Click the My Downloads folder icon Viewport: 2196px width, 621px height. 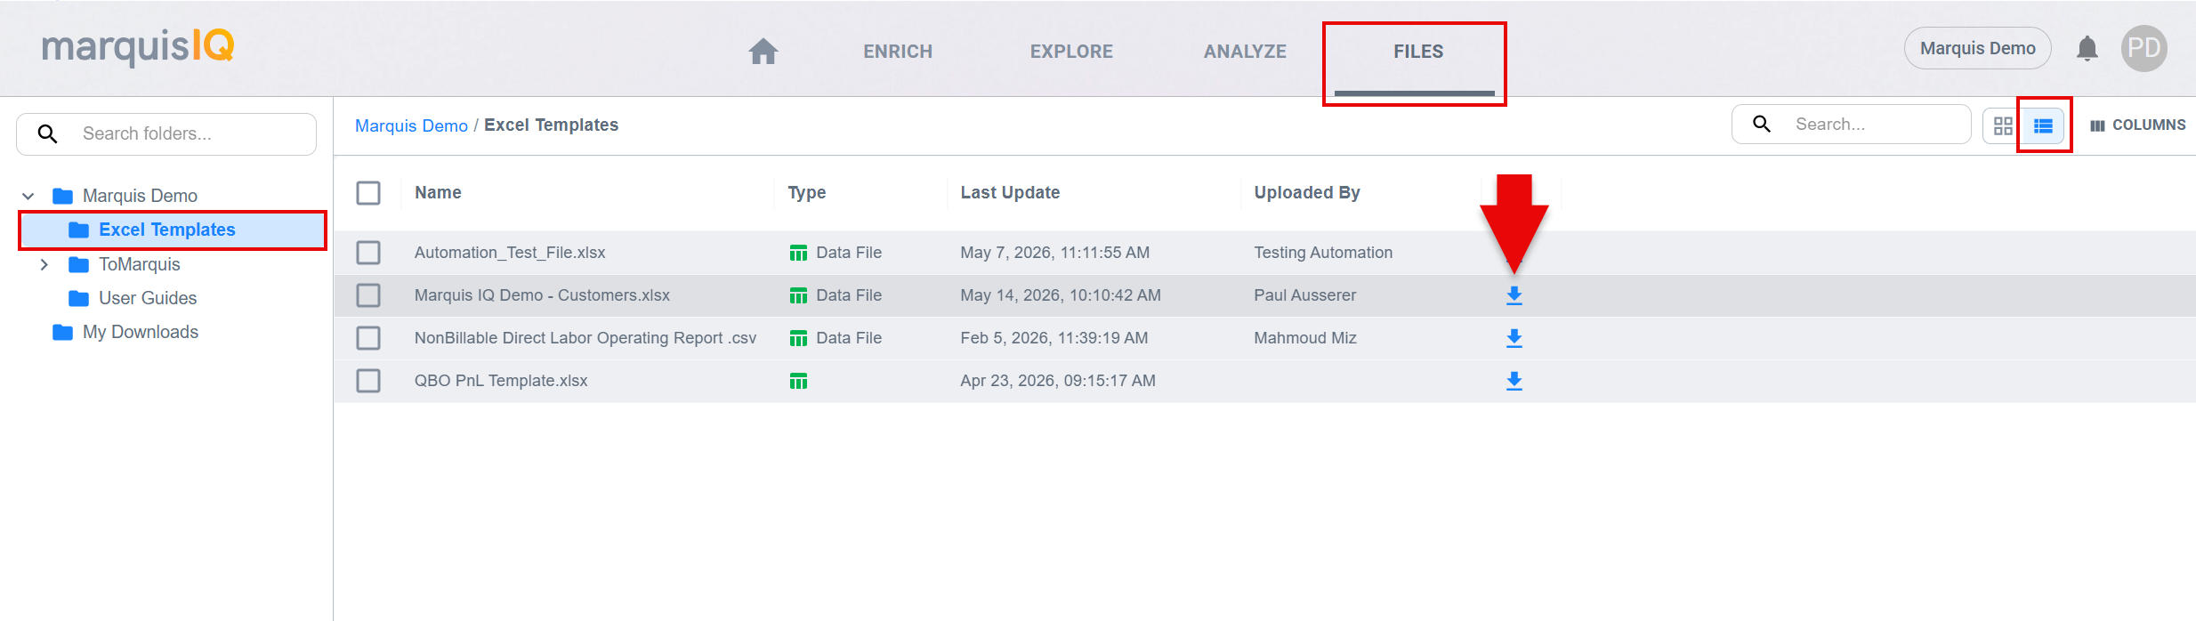(62, 332)
